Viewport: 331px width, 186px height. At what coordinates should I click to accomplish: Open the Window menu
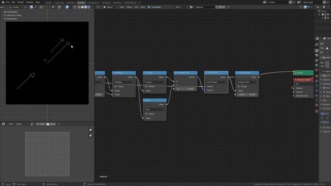(x=29, y=2)
